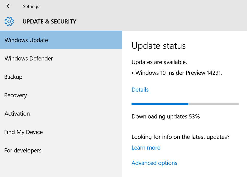247x177 pixels.
Task: Click the 'Looking for info on the latest updates?' text
Action: [180, 137]
